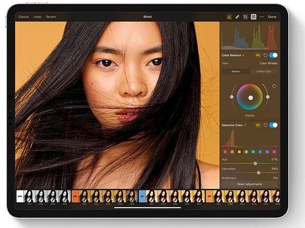Select the Repair bandage tool
305x228 pixels.
pos(237,17)
